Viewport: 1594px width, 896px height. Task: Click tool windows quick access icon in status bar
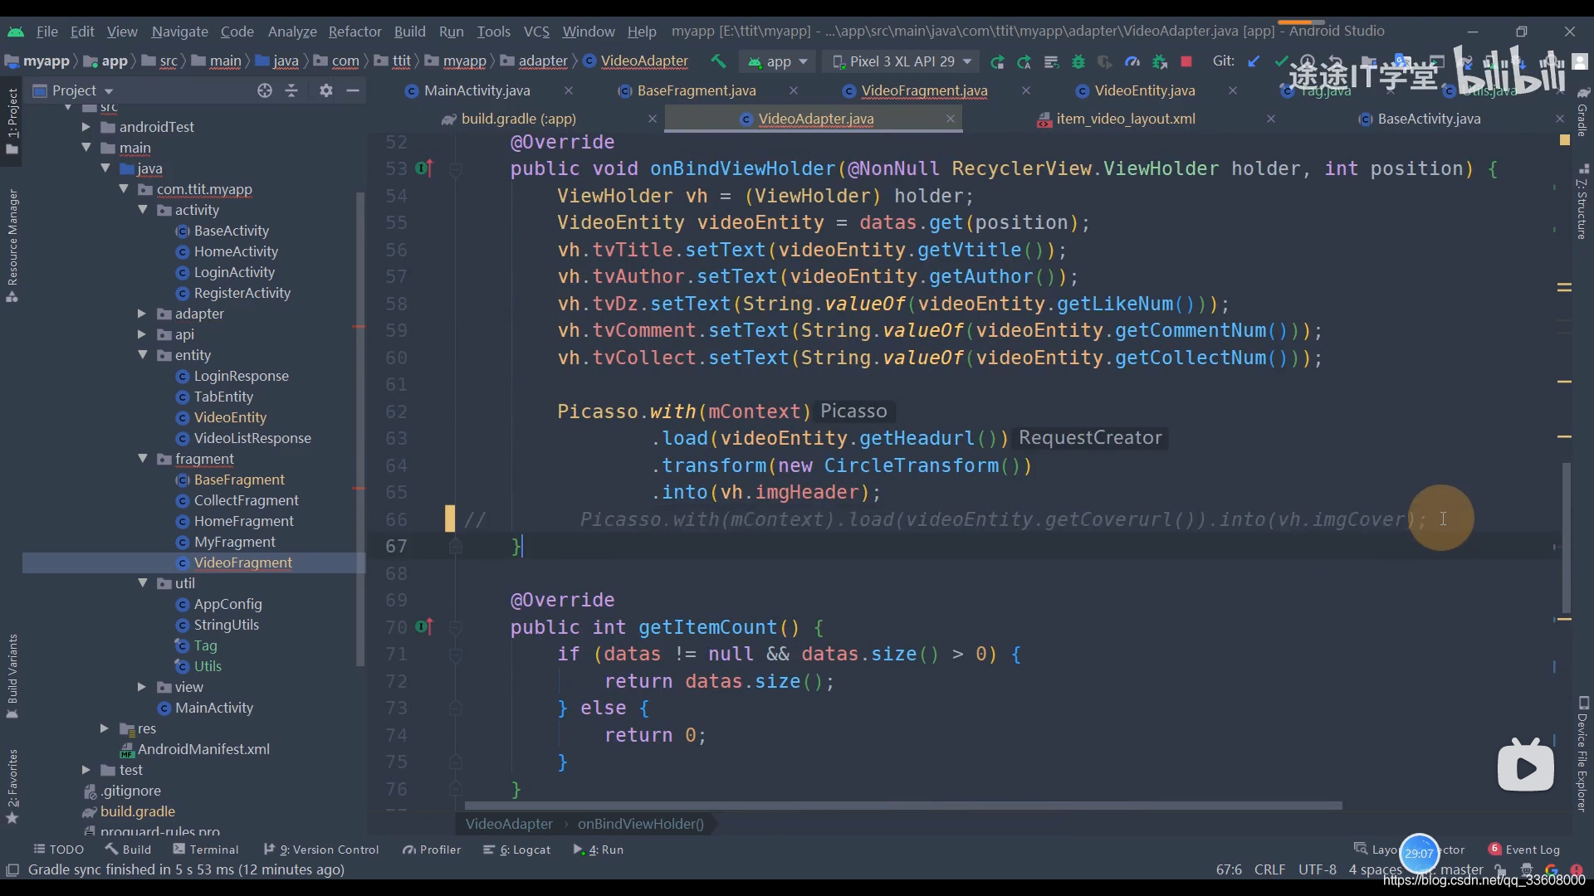(x=12, y=869)
